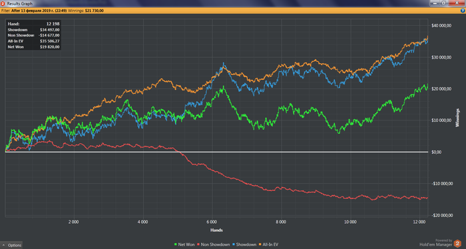Click the Showdown $34 497,00 value
Viewport: 466px width, 249px height.
coord(50,30)
